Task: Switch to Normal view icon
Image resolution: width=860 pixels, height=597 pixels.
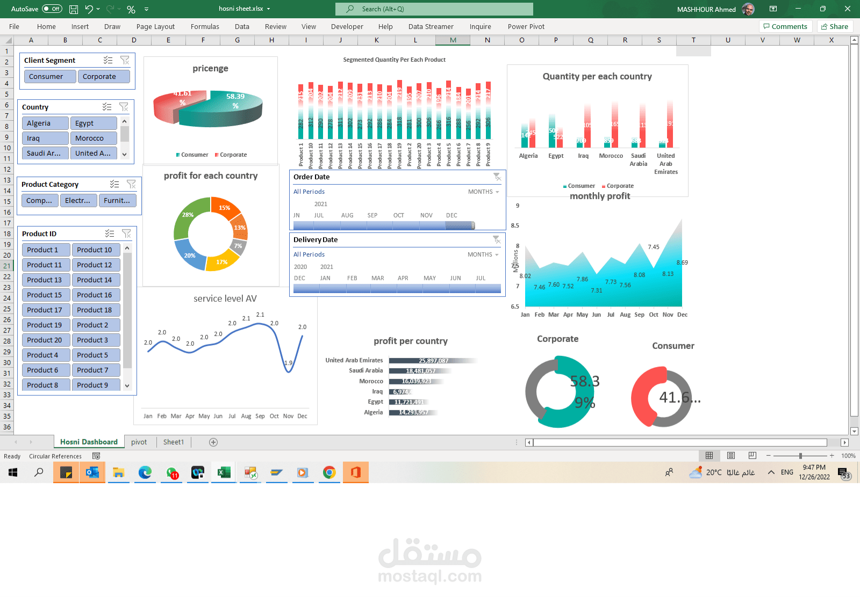Action: click(x=709, y=456)
